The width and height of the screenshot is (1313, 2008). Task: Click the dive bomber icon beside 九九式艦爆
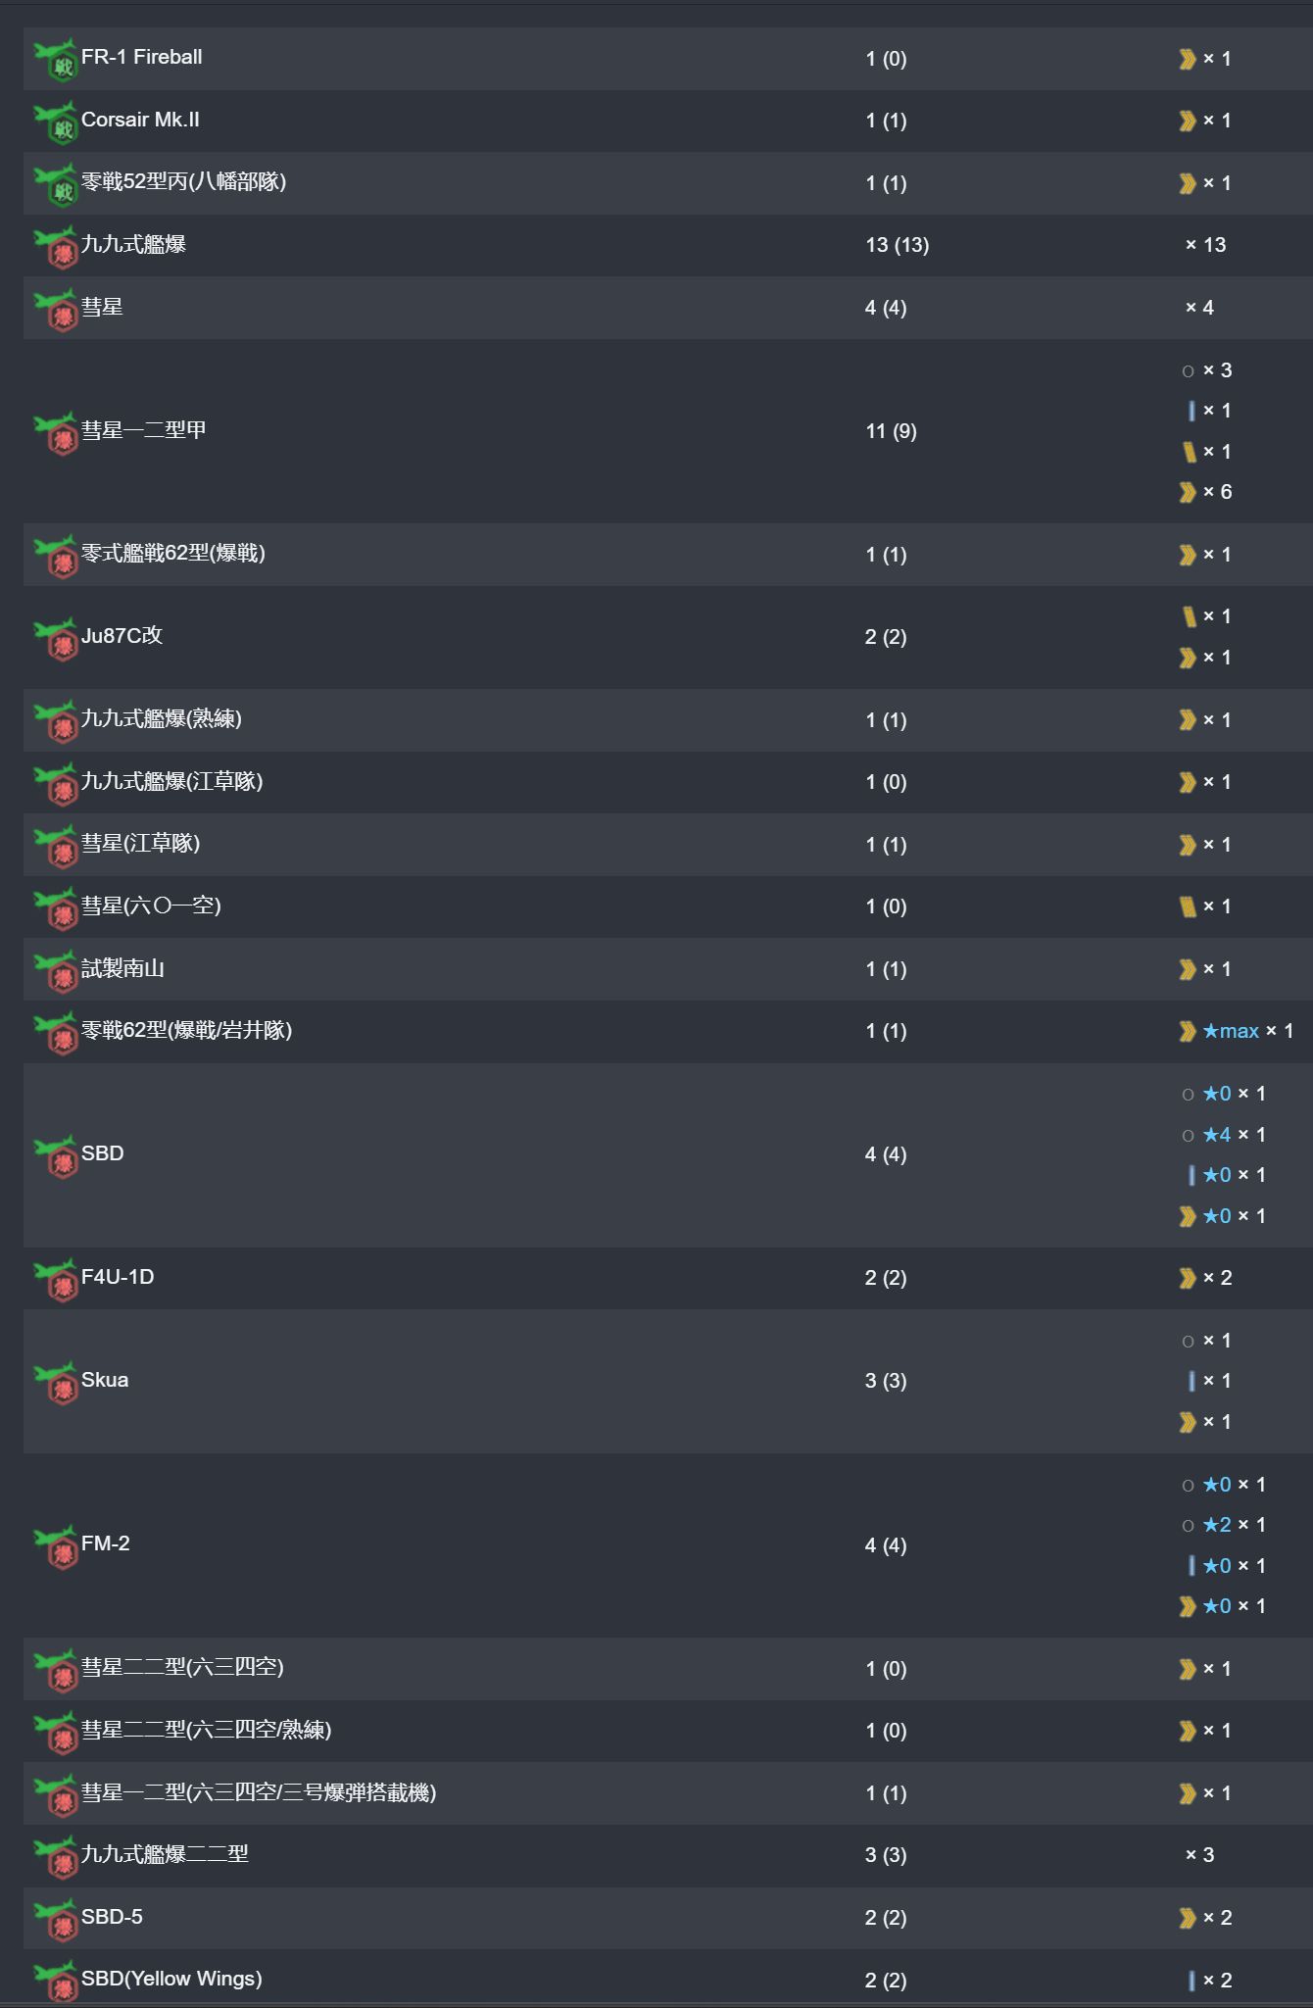[x=55, y=246]
